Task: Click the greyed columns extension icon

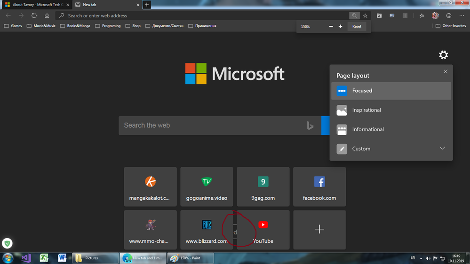Action: click(x=405, y=16)
